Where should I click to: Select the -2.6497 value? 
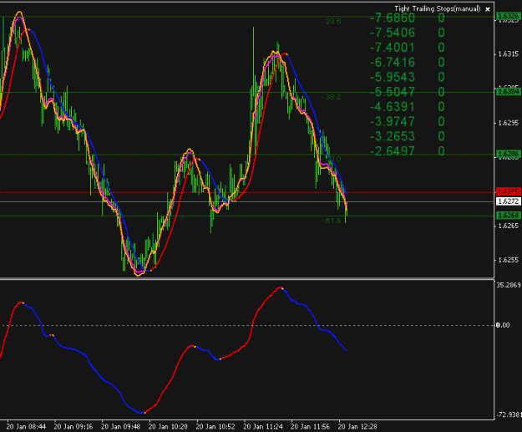pyautogui.click(x=393, y=151)
